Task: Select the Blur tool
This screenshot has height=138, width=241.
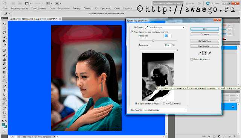Action: tap(4, 77)
